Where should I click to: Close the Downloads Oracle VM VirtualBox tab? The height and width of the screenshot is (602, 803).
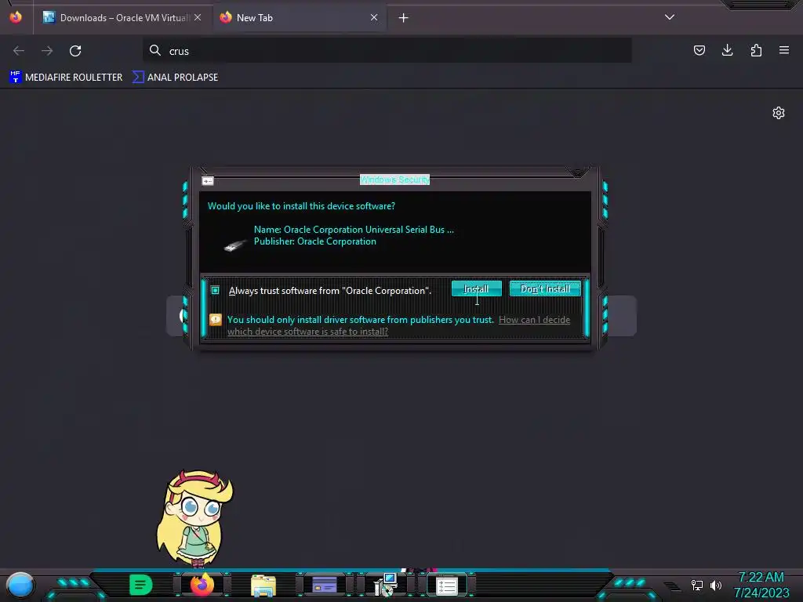tap(198, 17)
